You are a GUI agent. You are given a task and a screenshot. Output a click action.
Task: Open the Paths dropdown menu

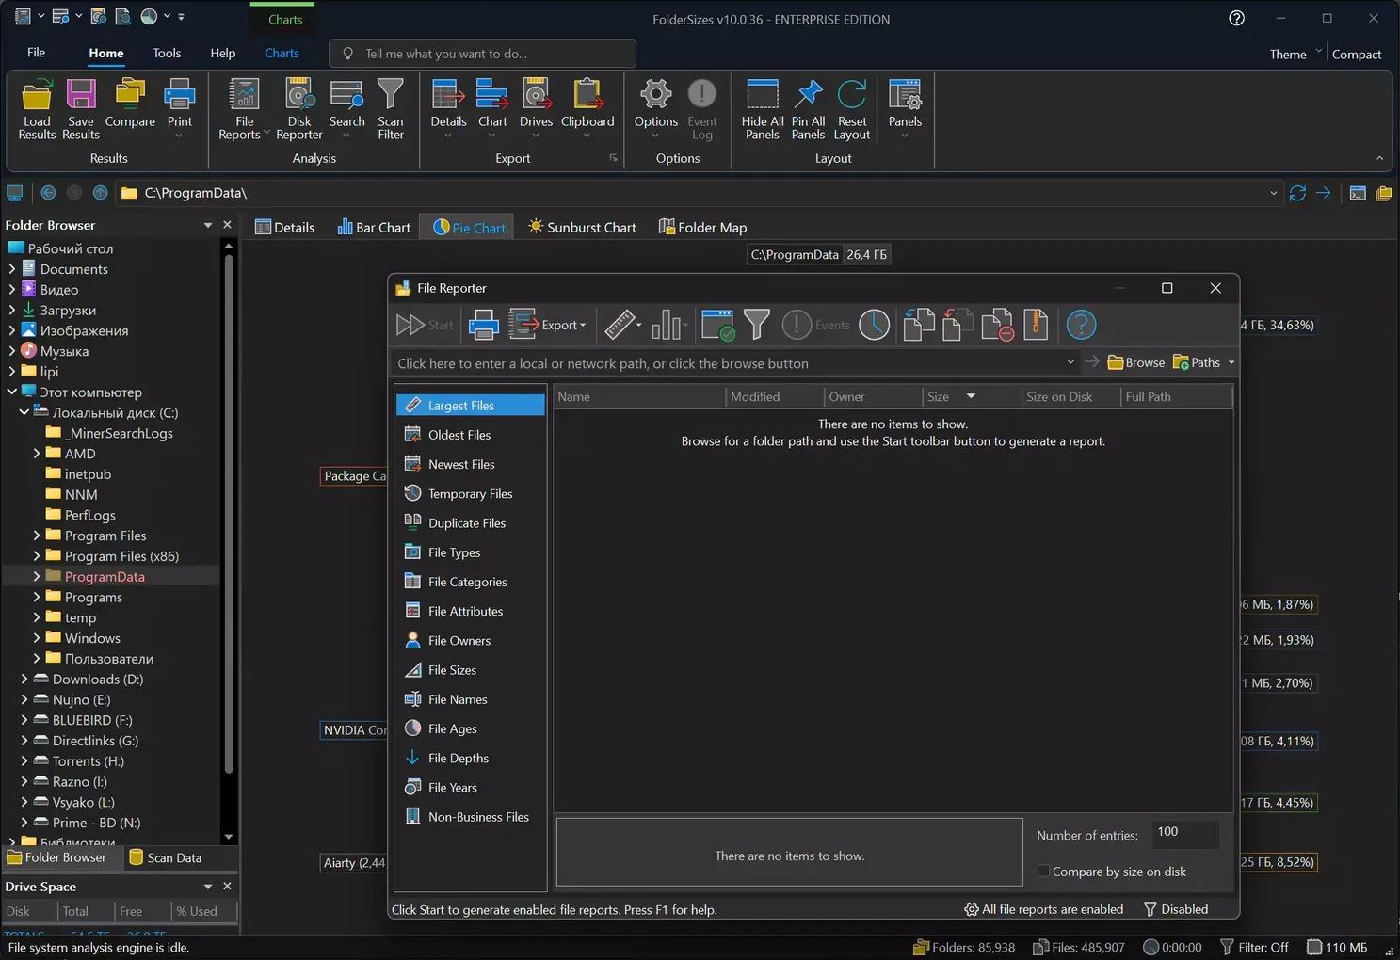tap(1231, 363)
